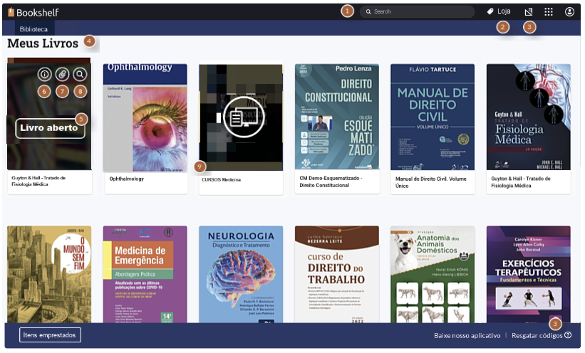Click the CURSOS Medicina title text

coord(221,179)
